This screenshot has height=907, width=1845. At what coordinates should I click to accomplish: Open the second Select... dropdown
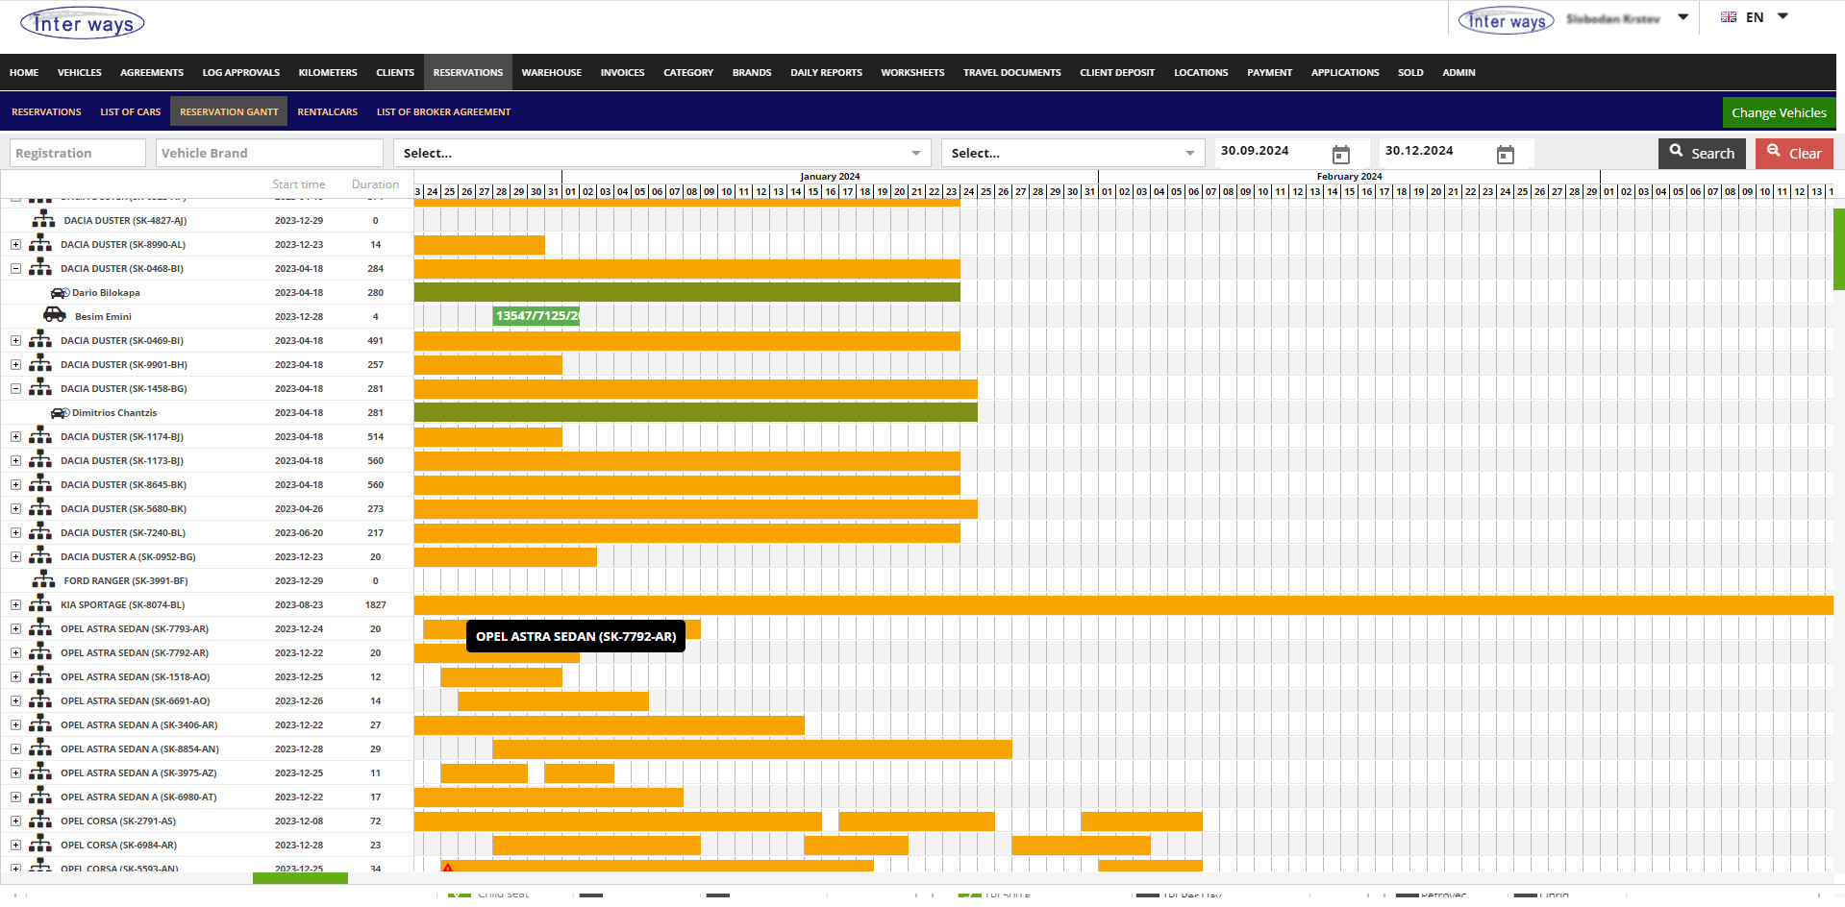pos(1073,153)
